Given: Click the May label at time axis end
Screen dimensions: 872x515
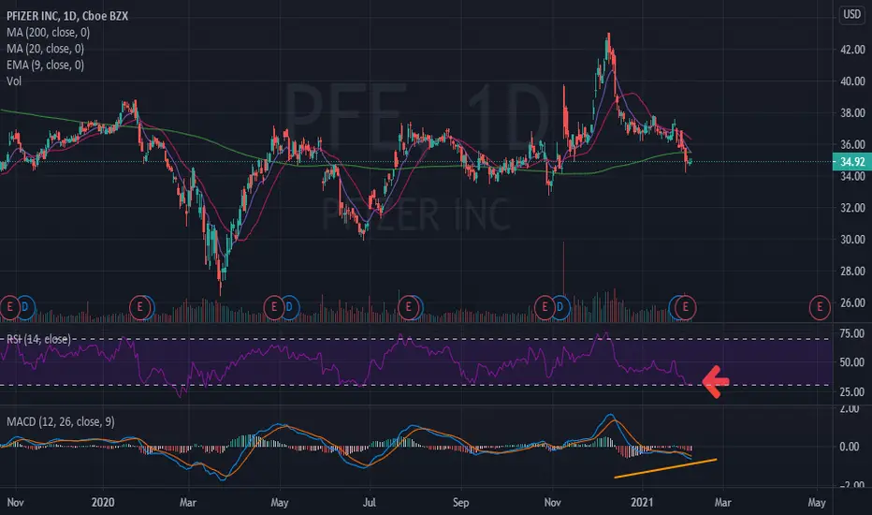Looking at the screenshot, I should [x=817, y=502].
